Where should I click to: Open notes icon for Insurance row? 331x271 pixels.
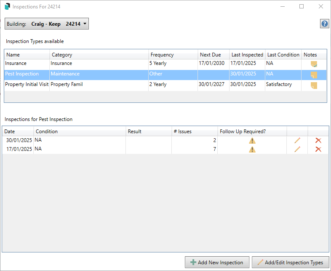[x=314, y=64]
